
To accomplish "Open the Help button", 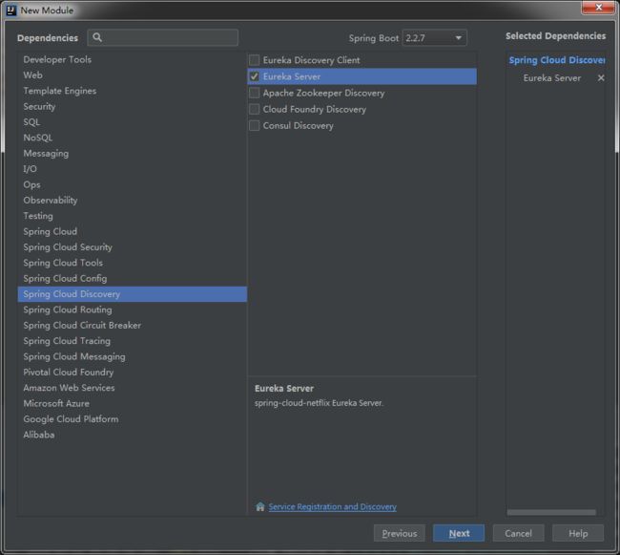I will click(578, 533).
